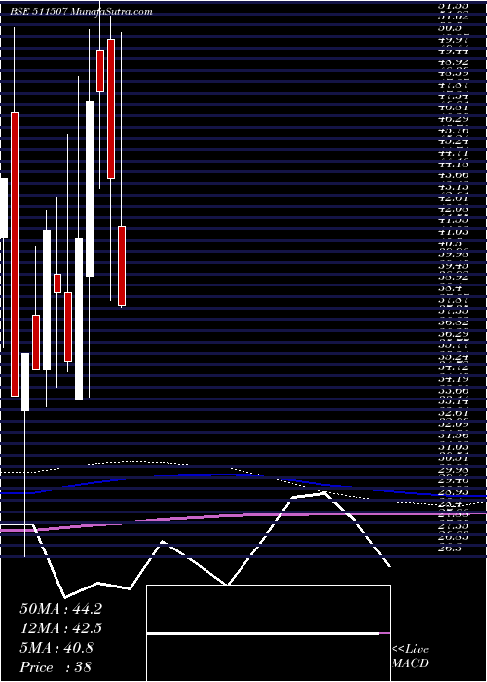
Task: Click the <<Live MACD label
Action: coord(410,657)
